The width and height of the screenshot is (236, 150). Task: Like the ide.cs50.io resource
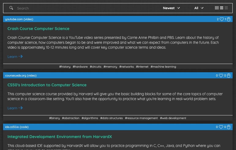[x=221, y=127]
